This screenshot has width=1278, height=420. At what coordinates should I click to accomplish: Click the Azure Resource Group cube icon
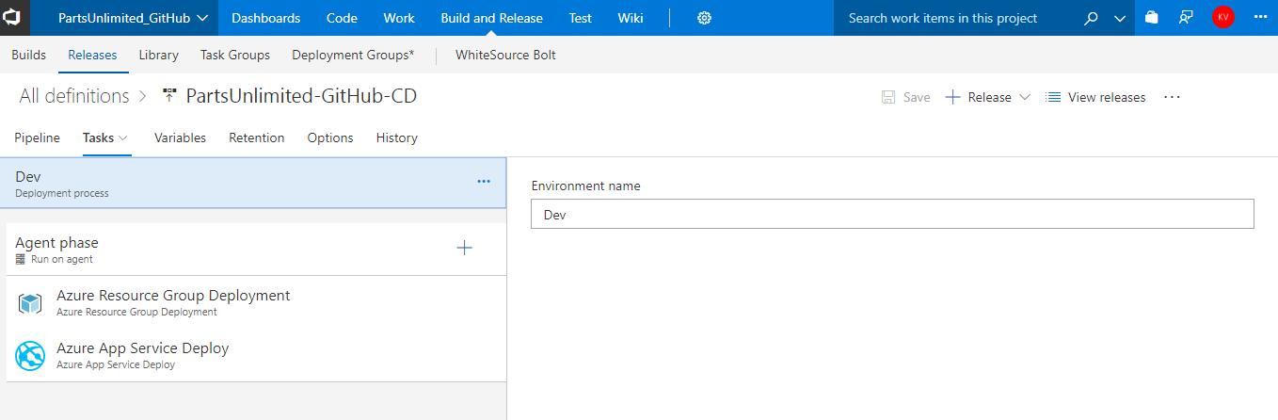(x=30, y=303)
